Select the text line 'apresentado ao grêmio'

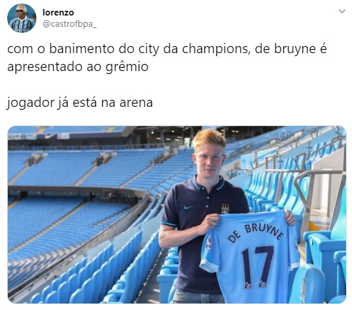coord(78,67)
